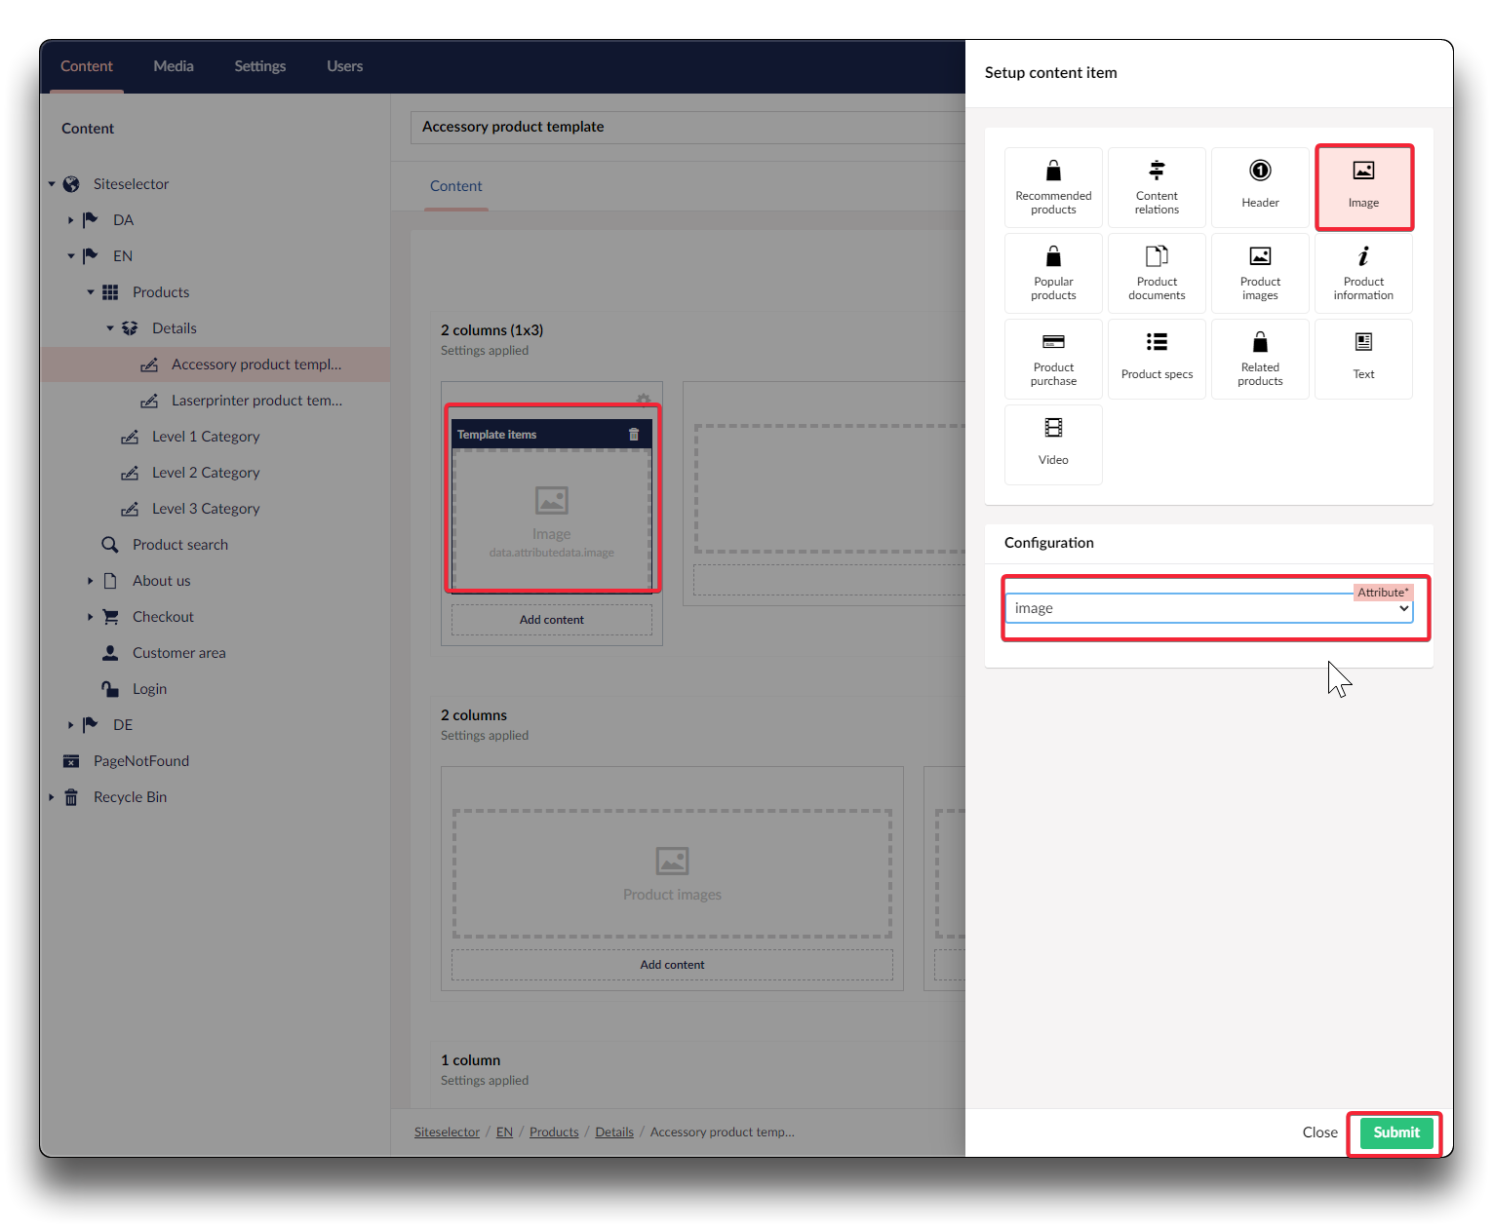Screen dimensions: 1493x1228
Task: Open the Level 1 Category template
Action: [206, 437]
